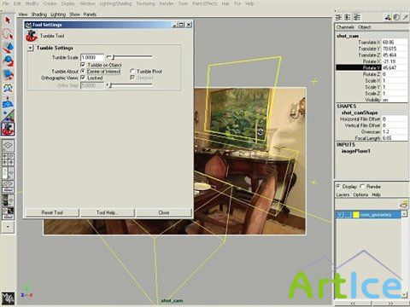Select the imagePlane1 input node

(356, 151)
